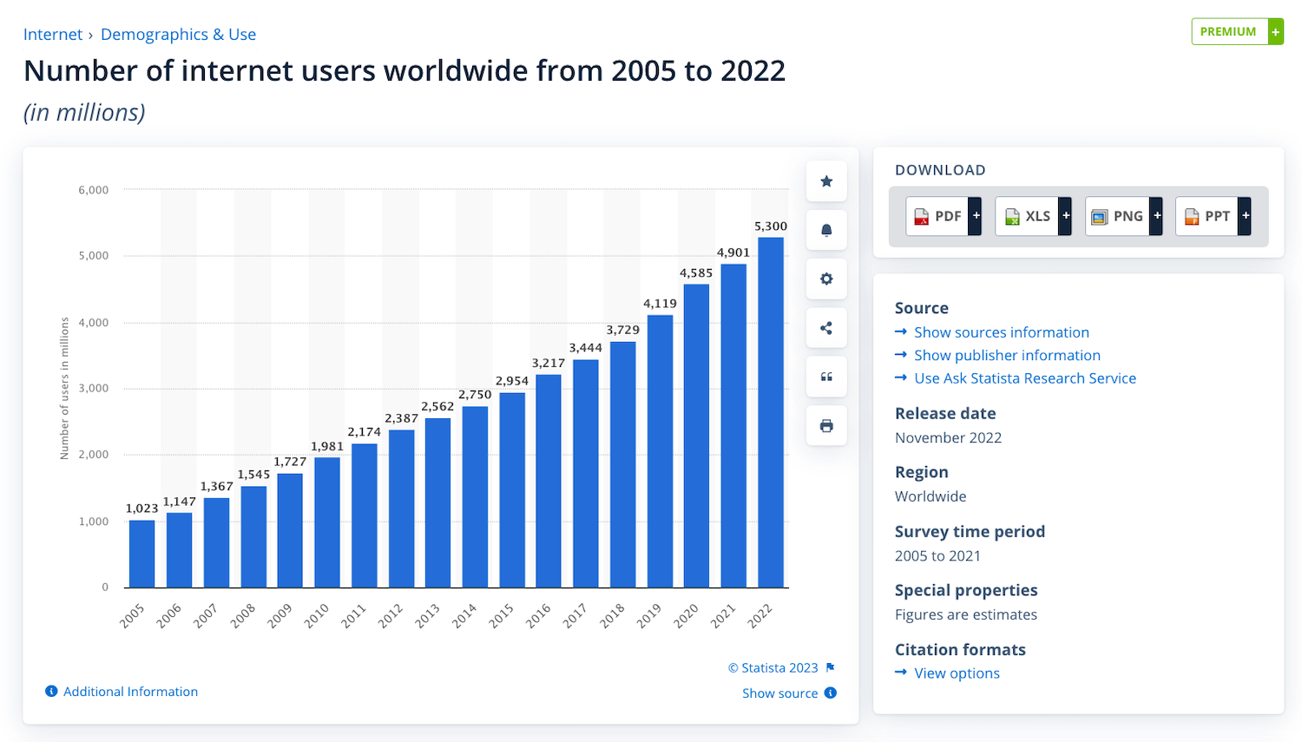Download the data as XLS
The width and height of the screenshot is (1302, 742).
[1033, 216]
